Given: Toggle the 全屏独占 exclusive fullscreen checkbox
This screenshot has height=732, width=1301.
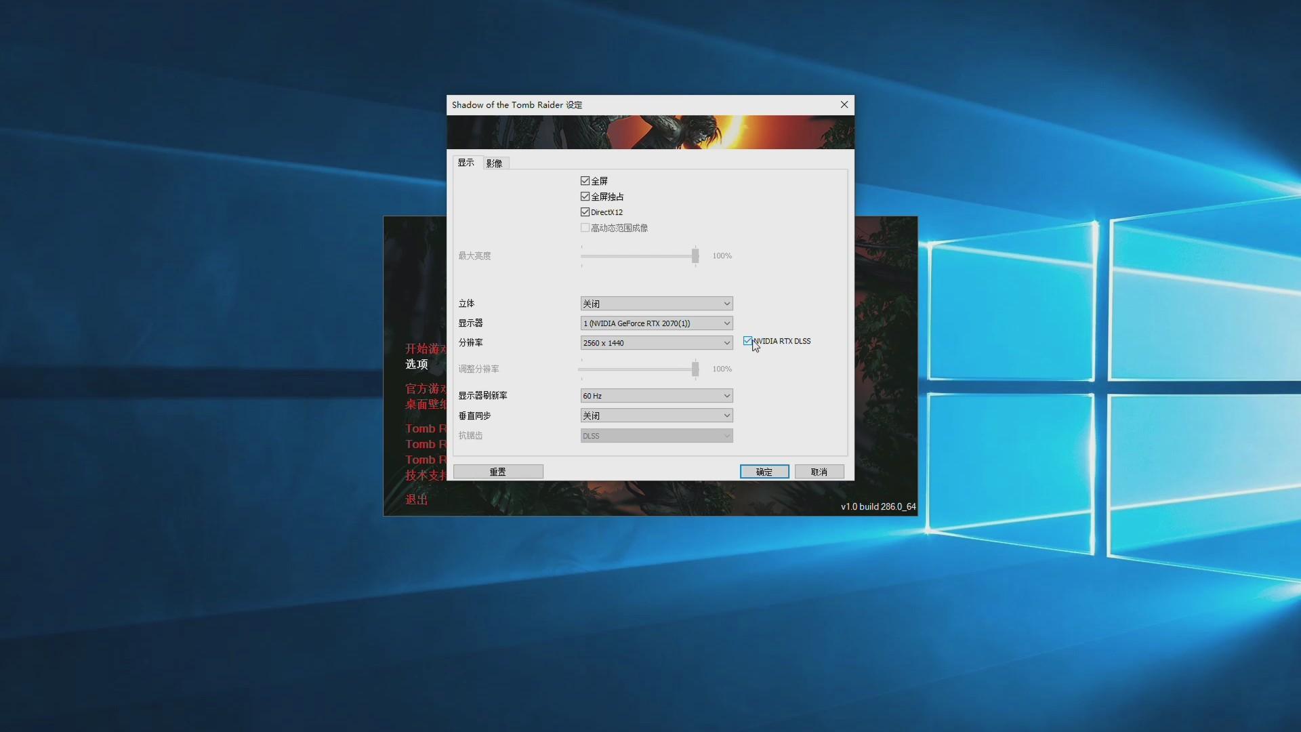Looking at the screenshot, I should click(585, 197).
